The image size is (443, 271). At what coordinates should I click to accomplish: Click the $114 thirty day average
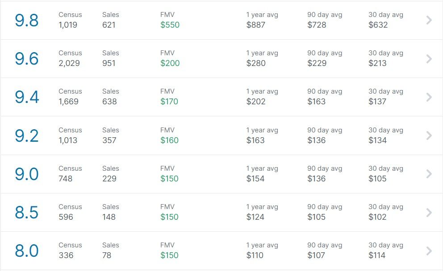(x=377, y=255)
